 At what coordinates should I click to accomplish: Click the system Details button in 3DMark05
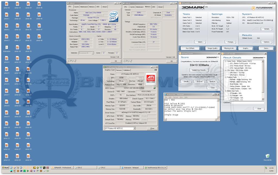coord(267,29)
